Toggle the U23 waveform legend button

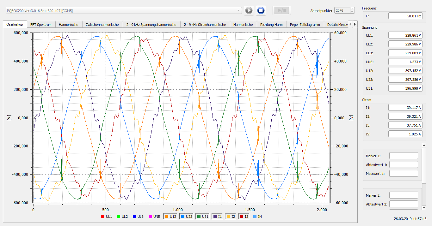(187, 217)
